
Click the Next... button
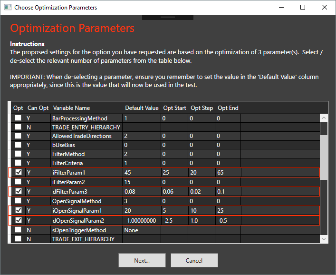click(142, 260)
